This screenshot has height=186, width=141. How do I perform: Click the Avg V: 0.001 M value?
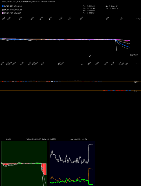[111, 6]
